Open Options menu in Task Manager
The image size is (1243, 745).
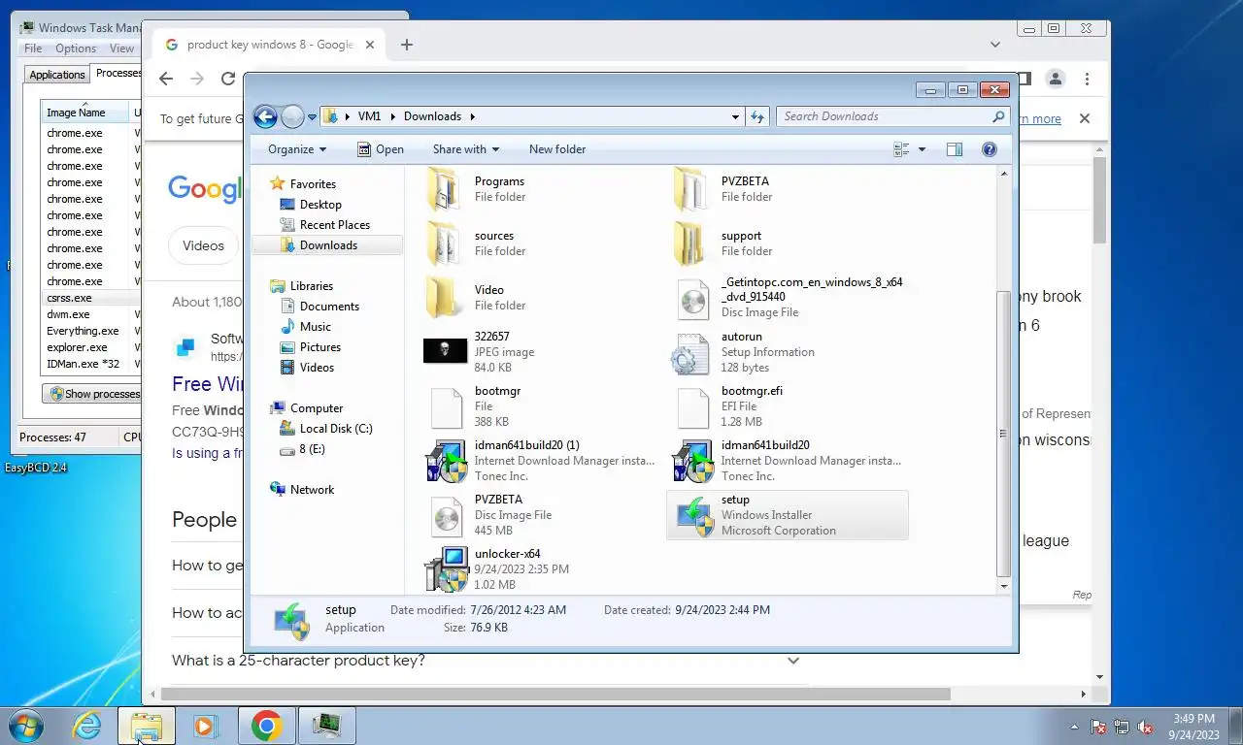click(76, 49)
